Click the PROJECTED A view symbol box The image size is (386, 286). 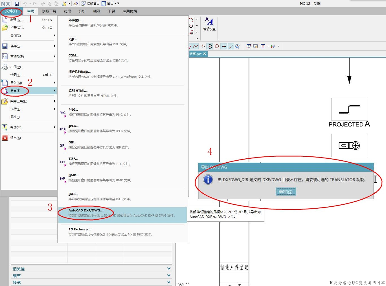(x=349, y=110)
